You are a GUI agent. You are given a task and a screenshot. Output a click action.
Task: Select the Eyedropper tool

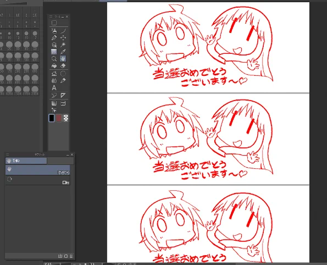click(63, 52)
